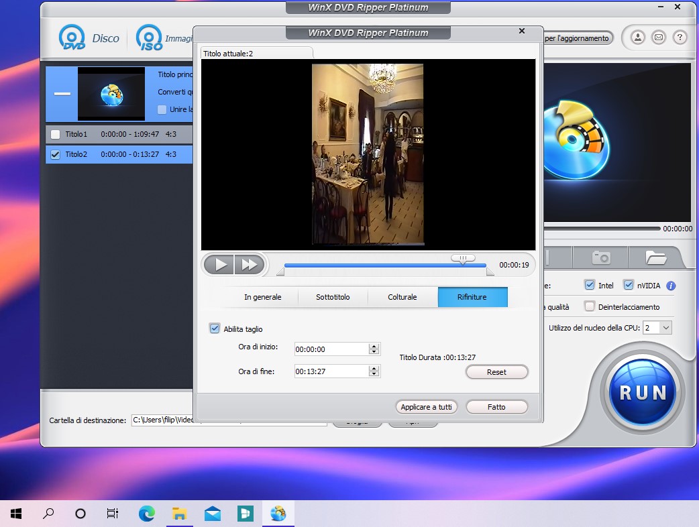This screenshot has height=527, width=699.
Task: Click the camera snapshot icon
Action: (x=600, y=257)
